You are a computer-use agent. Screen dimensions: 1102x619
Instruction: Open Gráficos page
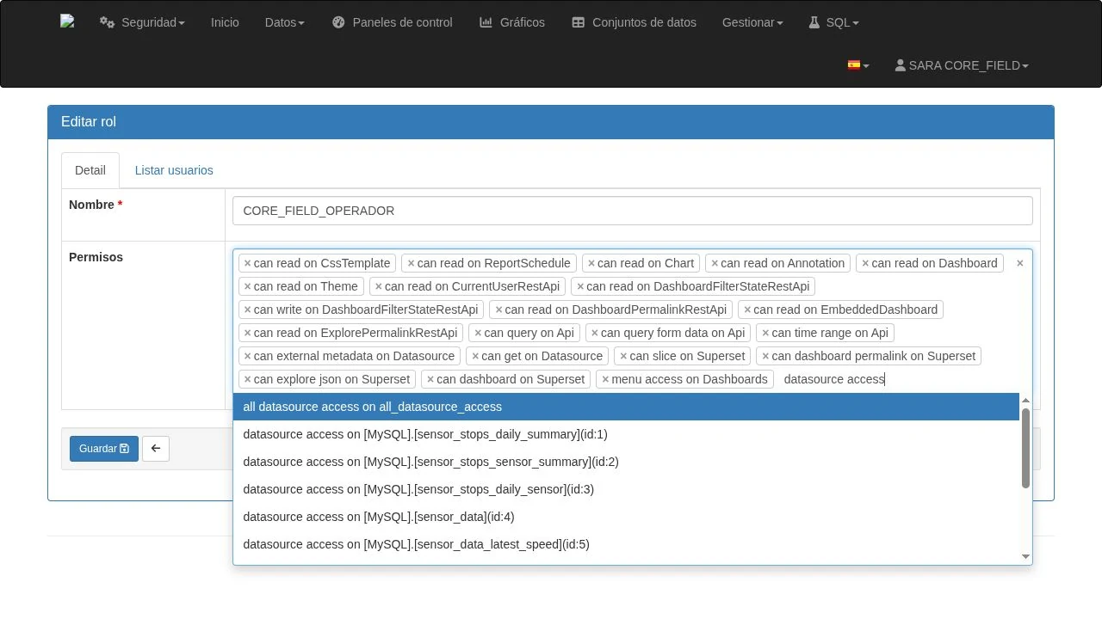click(x=512, y=22)
